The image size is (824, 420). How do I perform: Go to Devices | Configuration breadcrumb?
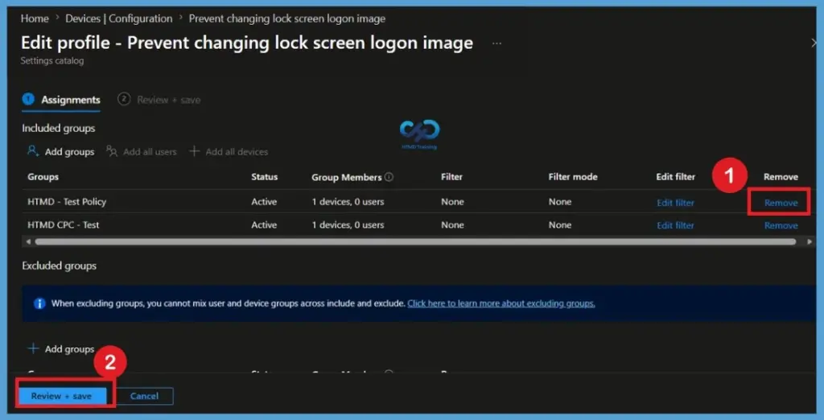[119, 19]
